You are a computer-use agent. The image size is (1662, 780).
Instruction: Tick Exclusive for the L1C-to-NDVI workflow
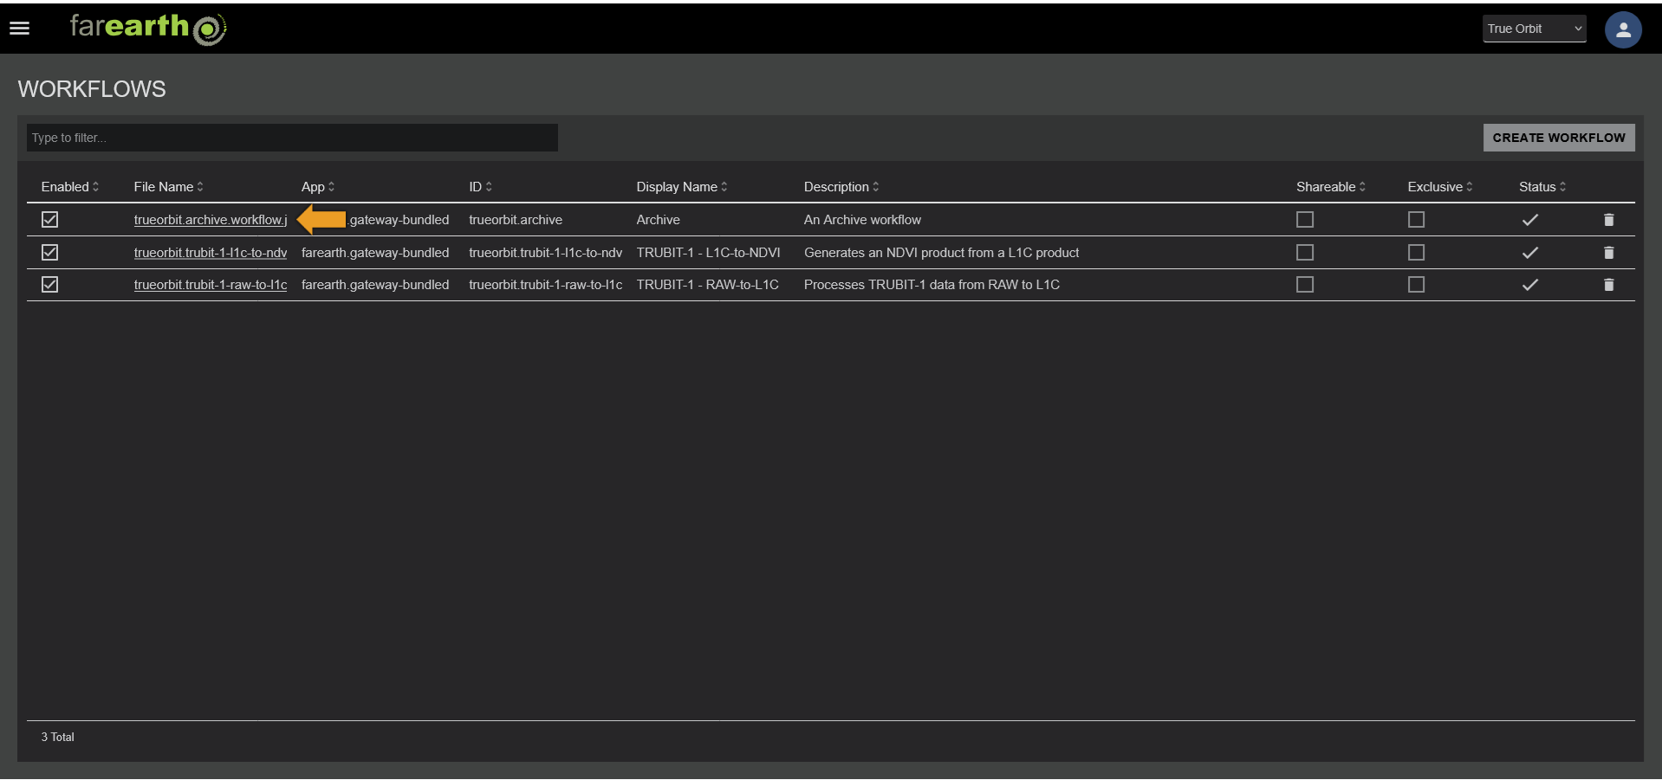click(1416, 253)
